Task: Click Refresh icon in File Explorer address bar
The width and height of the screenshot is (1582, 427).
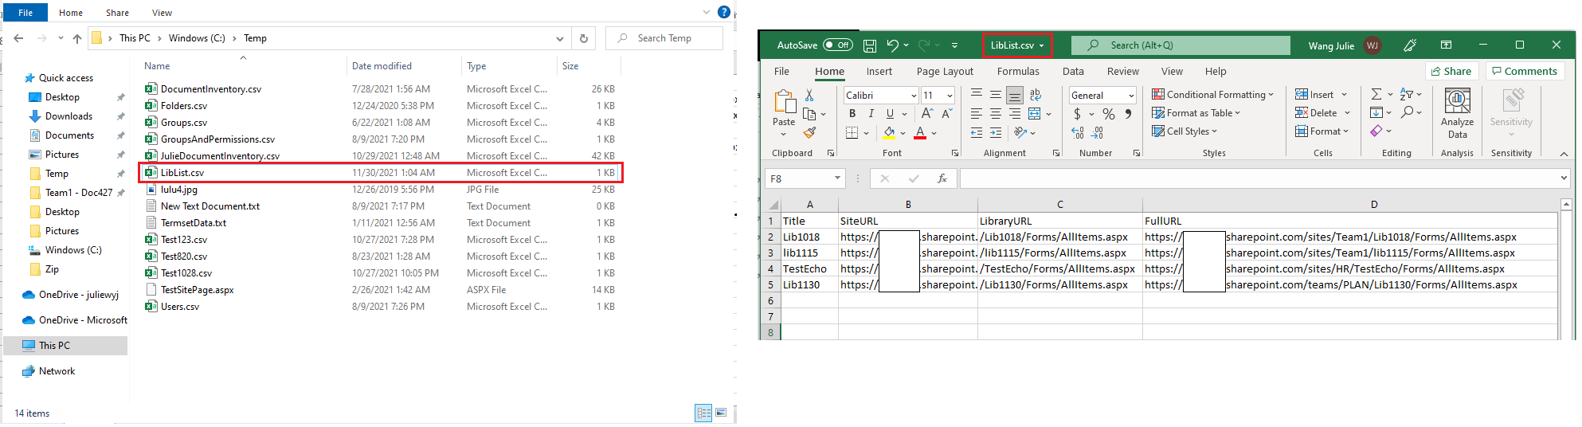Action: pyautogui.click(x=584, y=38)
